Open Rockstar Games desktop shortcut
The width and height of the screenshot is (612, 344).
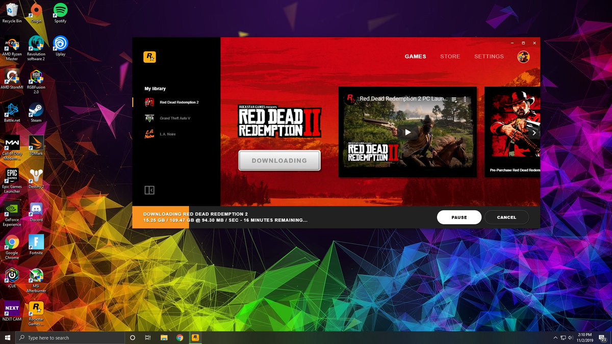tap(36, 313)
